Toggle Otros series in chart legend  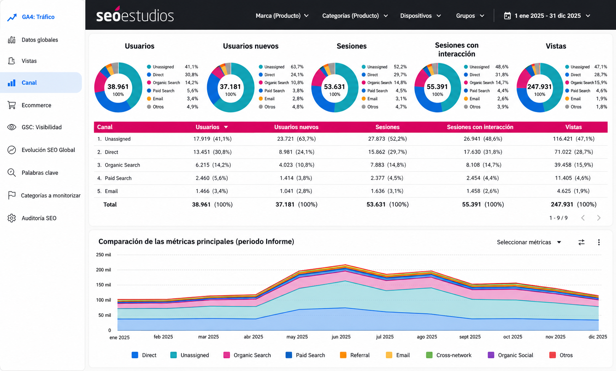(x=561, y=355)
